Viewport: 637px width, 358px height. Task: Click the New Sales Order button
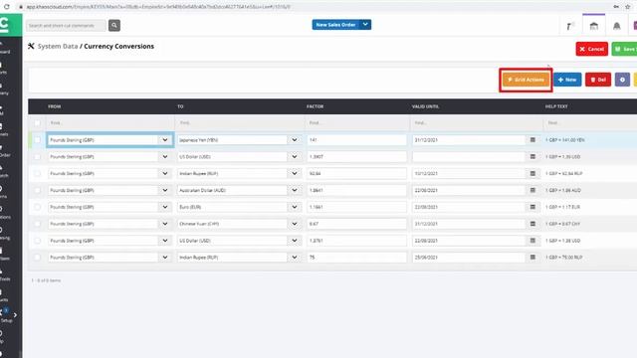336,24
